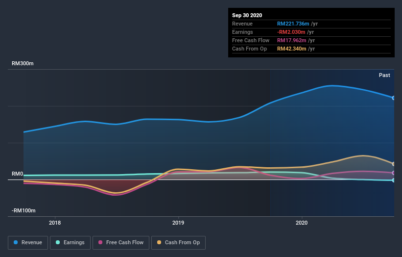Click the pink Free Cash Flow endpoint marker

(394, 173)
